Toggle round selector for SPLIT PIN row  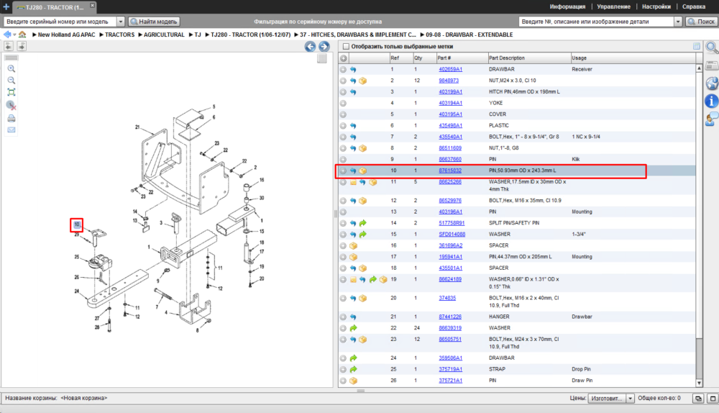pyautogui.click(x=343, y=223)
